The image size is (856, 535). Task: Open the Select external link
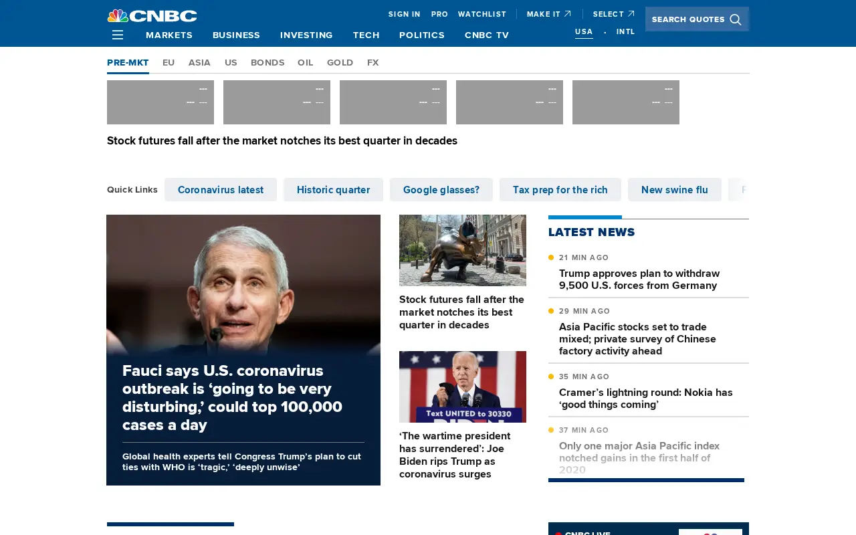(613, 14)
